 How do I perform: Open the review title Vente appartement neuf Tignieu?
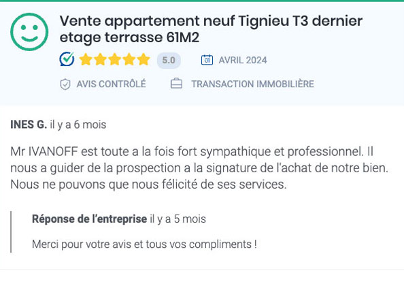click(x=211, y=29)
